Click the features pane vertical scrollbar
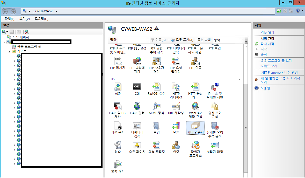 (245, 128)
